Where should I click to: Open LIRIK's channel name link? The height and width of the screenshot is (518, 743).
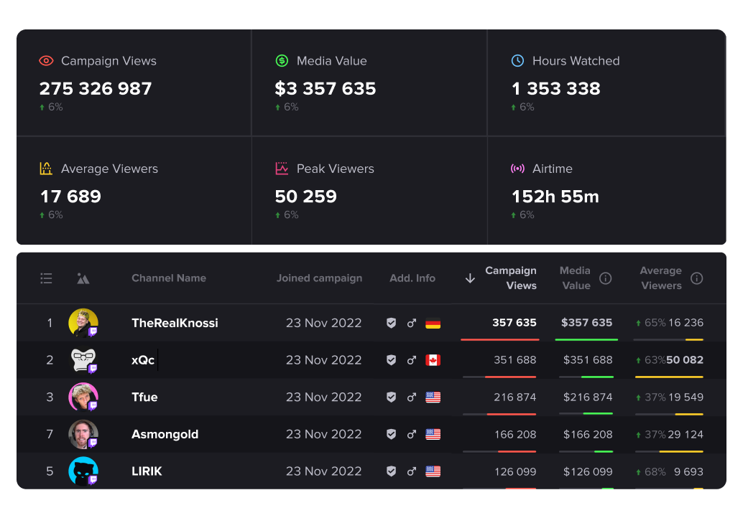(x=146, y=471)
